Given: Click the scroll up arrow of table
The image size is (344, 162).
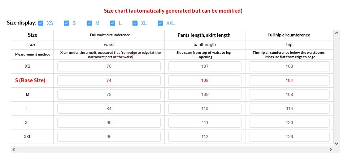Looking at the screenshot, I should click(x=336, y=33).
